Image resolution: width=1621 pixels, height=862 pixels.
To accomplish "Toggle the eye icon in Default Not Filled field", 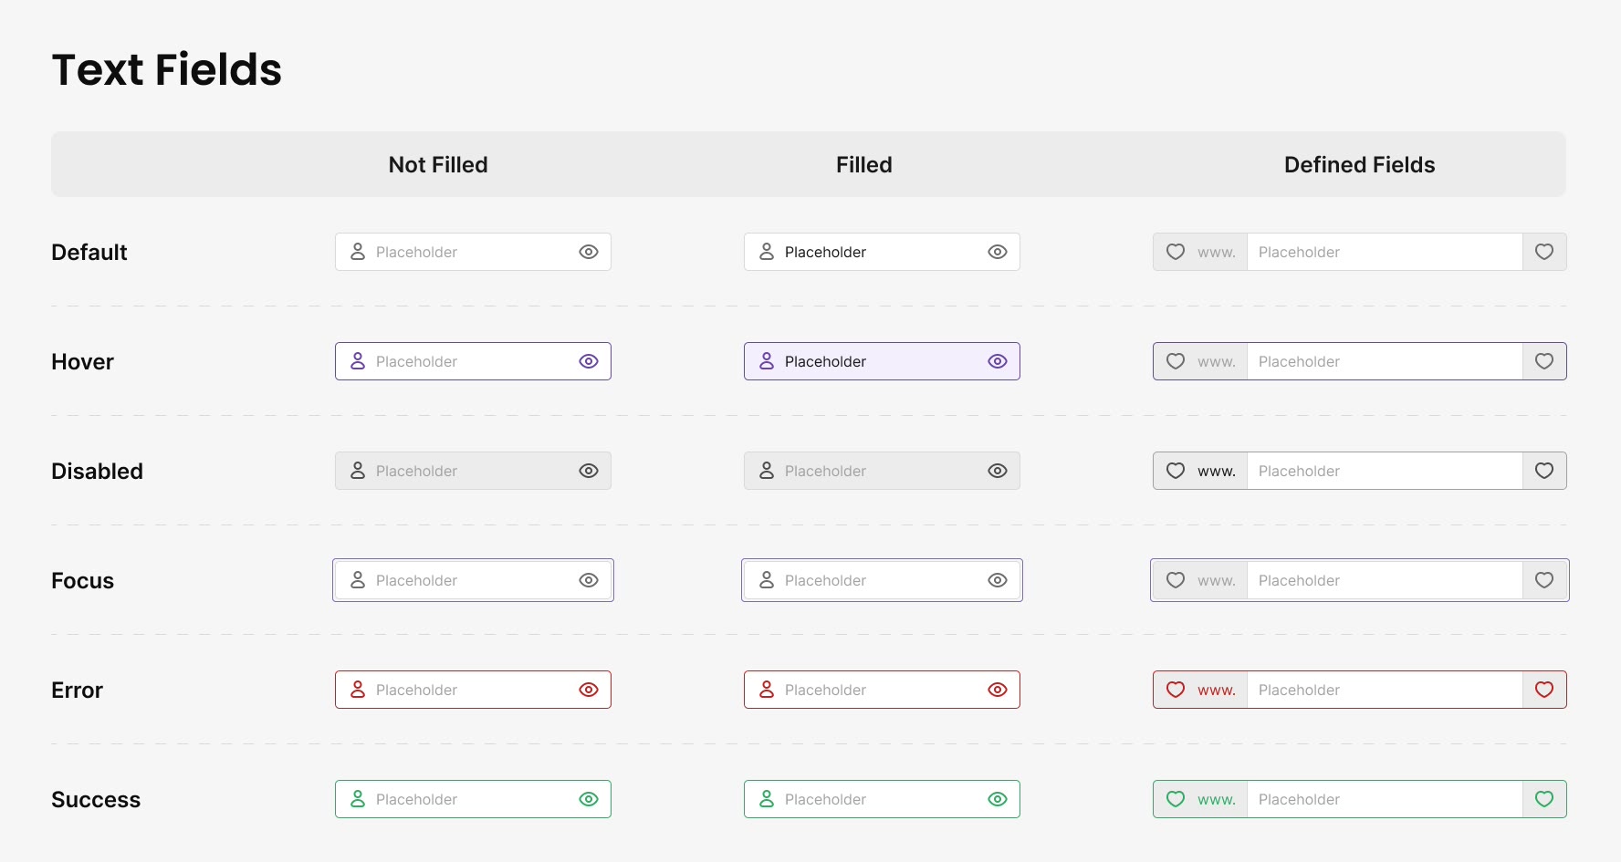I will [589, 252].
